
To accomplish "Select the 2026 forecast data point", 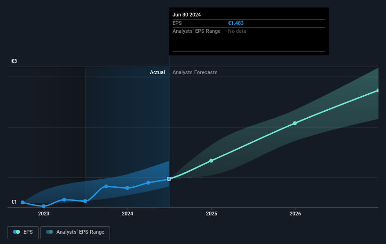I will [x=295, y=123].
